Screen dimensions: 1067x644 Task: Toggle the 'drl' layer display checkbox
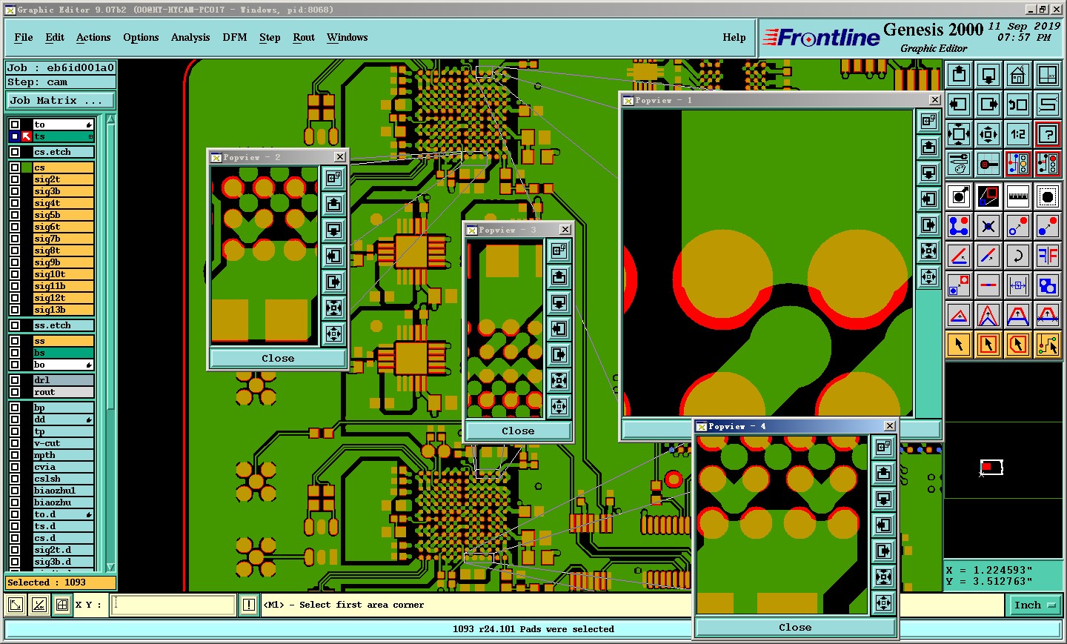pos(15,380)
